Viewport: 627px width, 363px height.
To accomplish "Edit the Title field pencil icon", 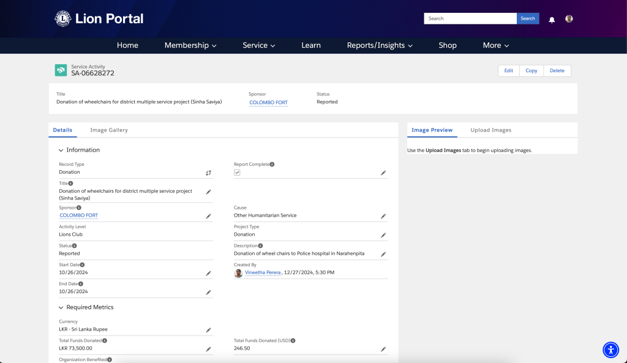I will click(208, 192).
